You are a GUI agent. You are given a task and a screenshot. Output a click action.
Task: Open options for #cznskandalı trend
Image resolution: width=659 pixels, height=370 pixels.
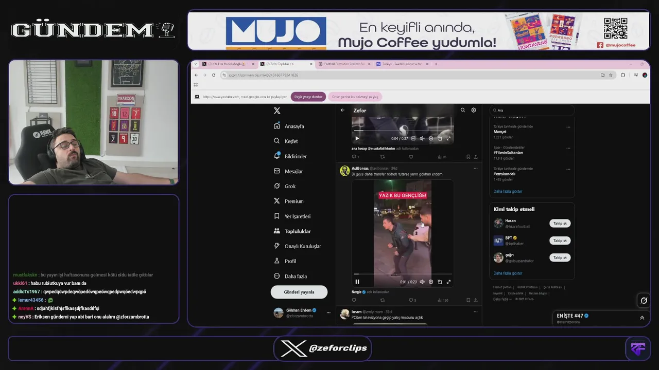click(568, 169)
